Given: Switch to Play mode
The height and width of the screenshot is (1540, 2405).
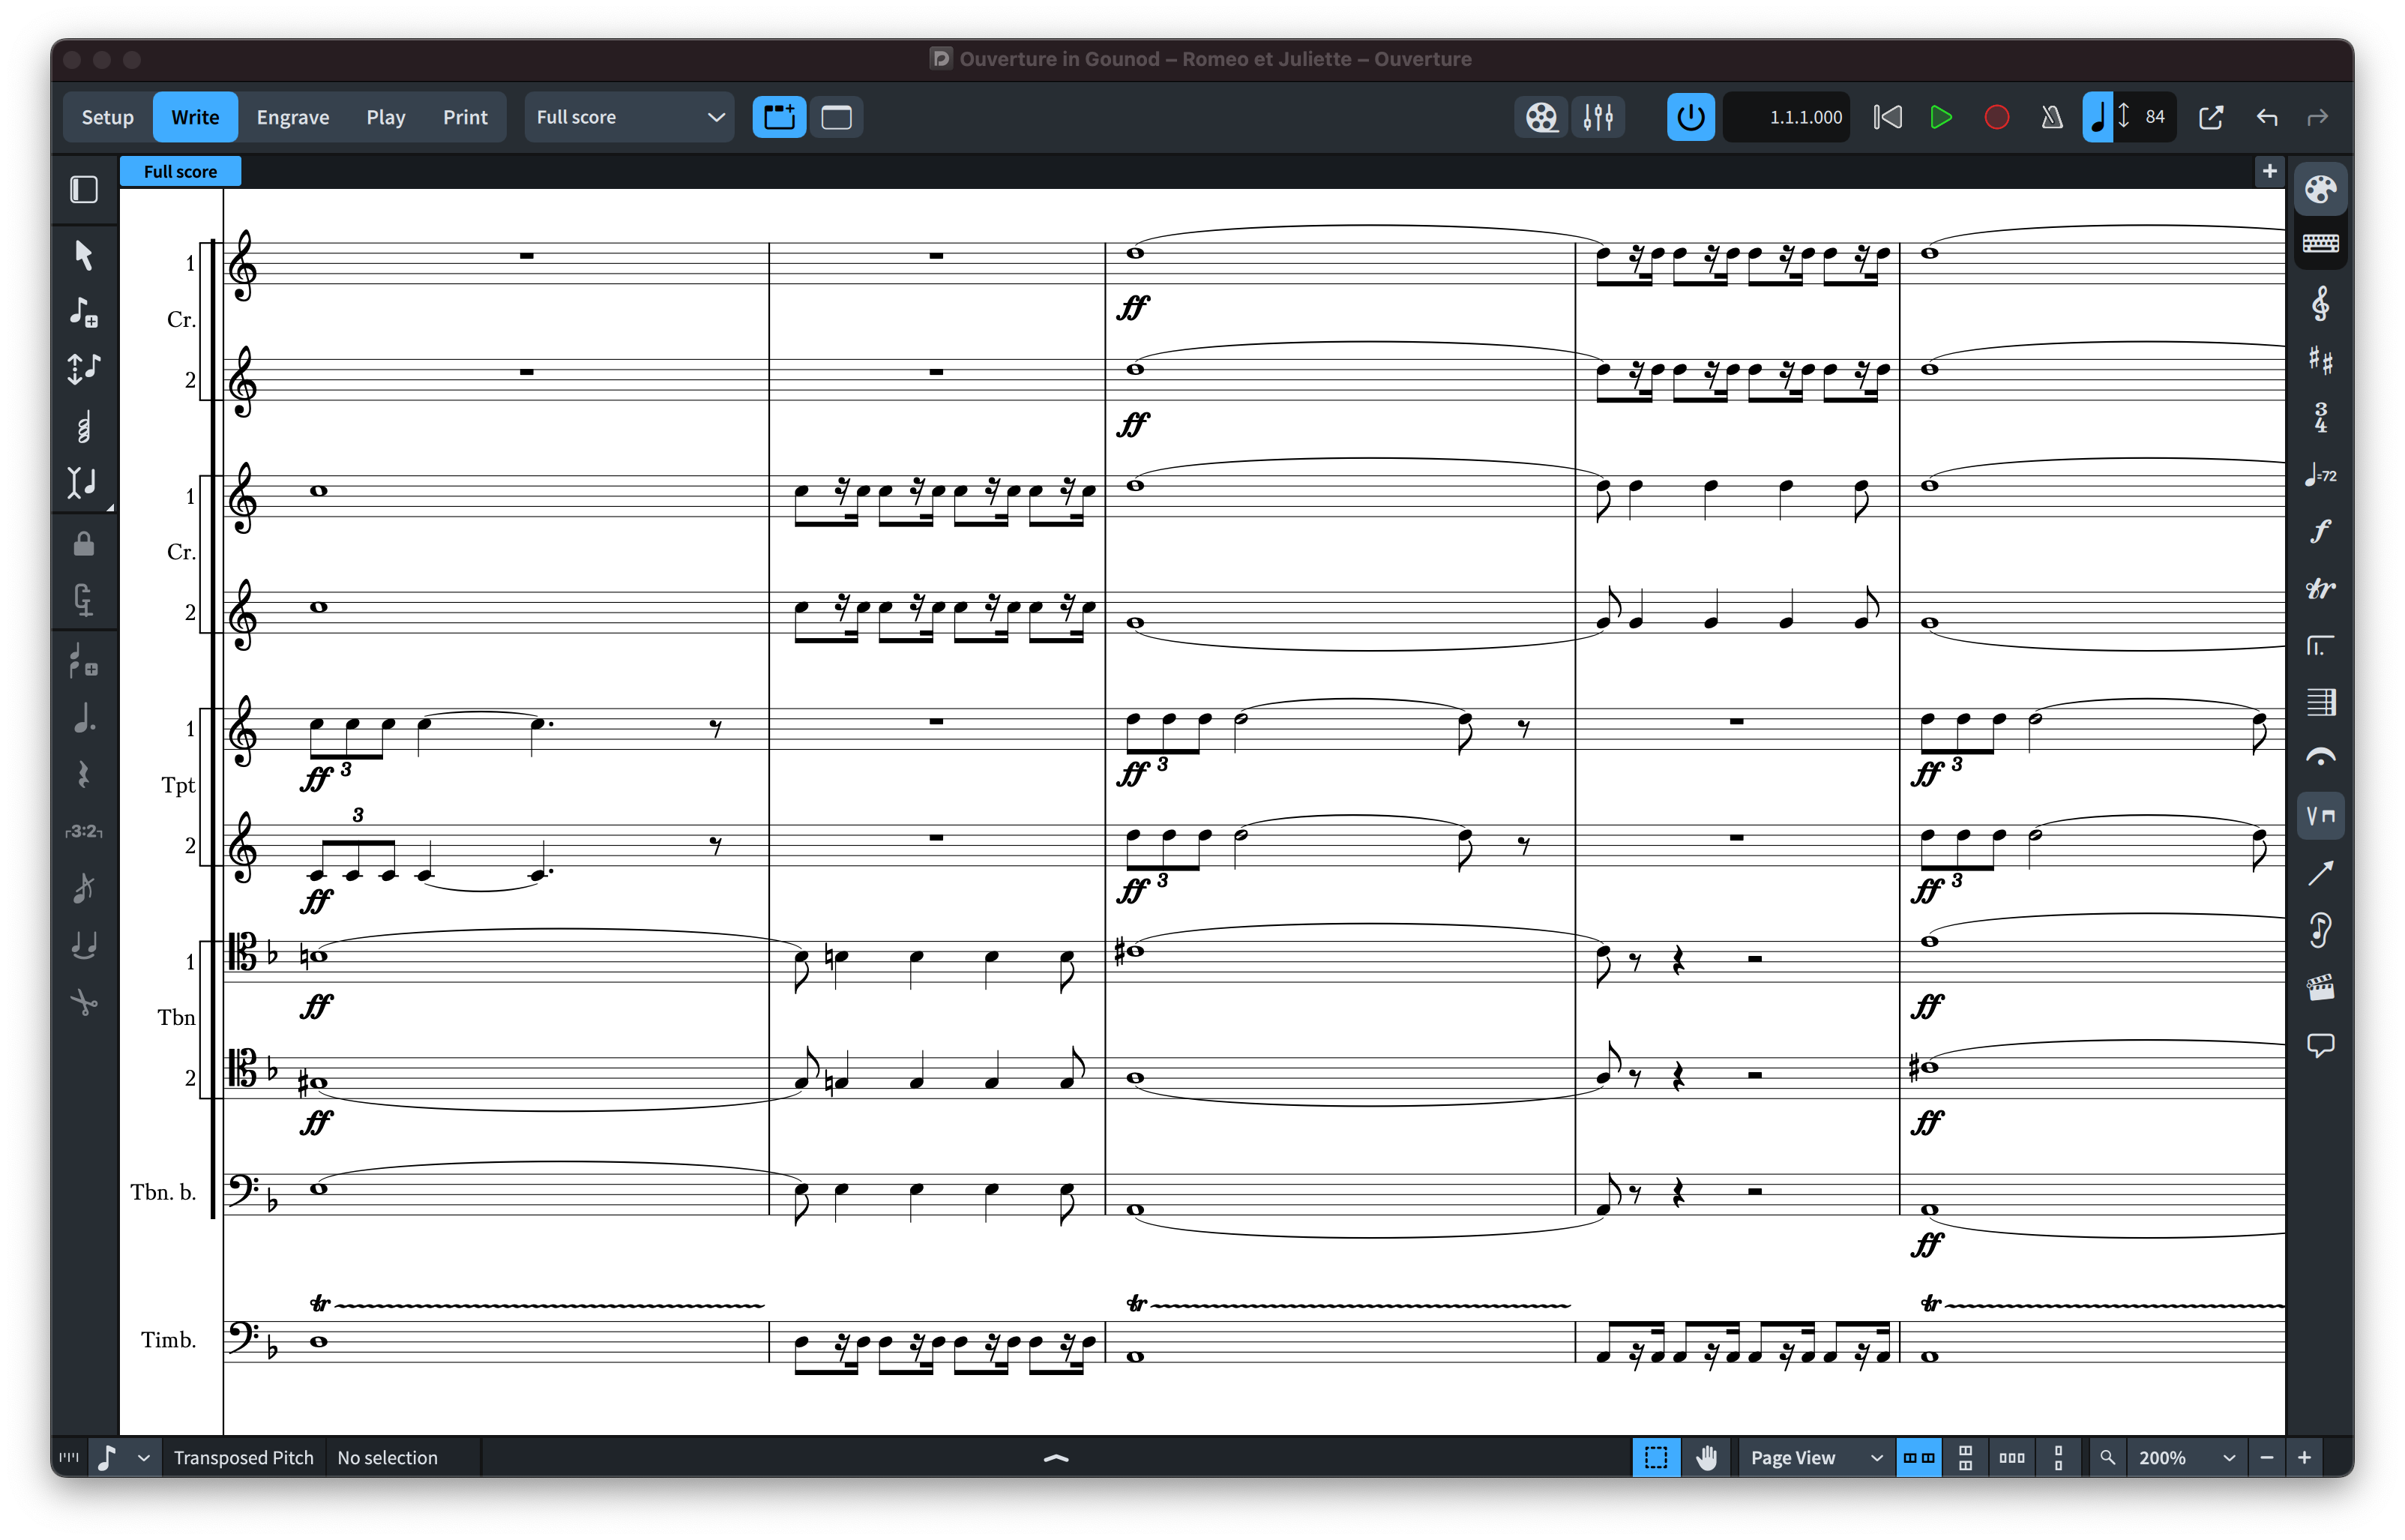Looking at the screenshot, I should 385,117.
